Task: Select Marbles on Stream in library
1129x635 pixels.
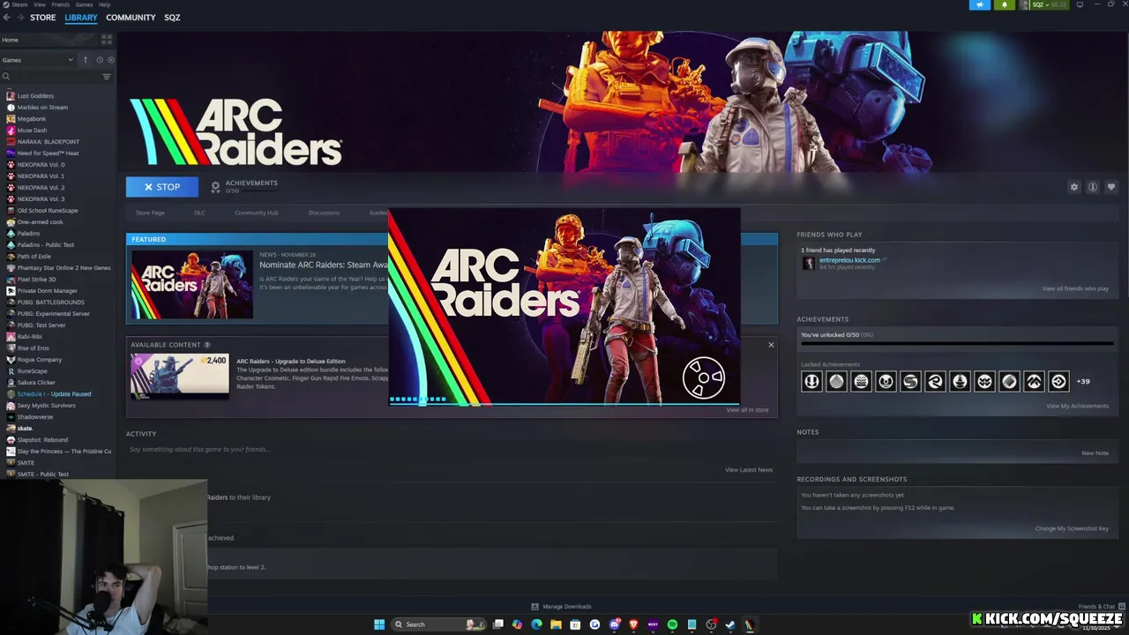Action: tap(42, 107)
